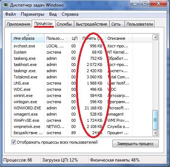Open the Пользователи tab
The image size is (170, 167).
140,24
